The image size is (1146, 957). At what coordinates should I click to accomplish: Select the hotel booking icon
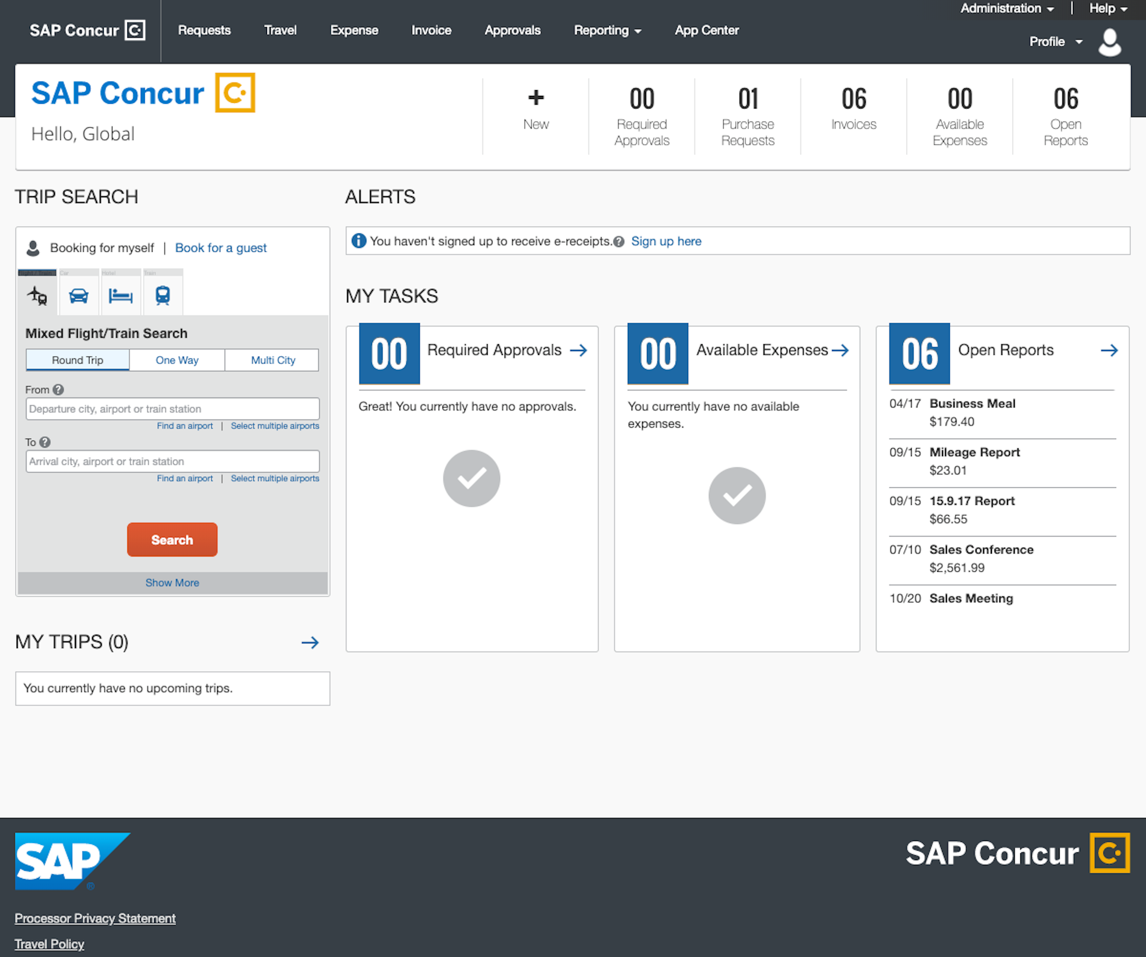point(121,295)
